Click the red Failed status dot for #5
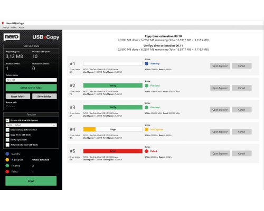Viewport: 264px width, 211px height. [x=146, y=151]
